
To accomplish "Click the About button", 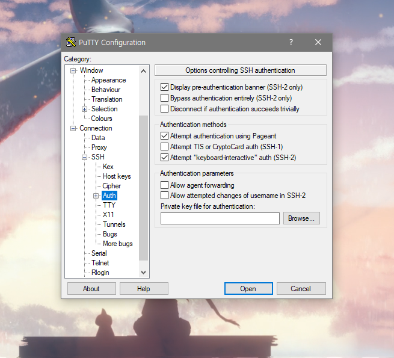I will point(91,288).
